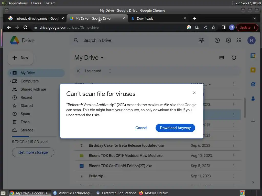This screenshot has height=196, width=262.
Task: Open the Google apps grid
Action: [239, 40]
